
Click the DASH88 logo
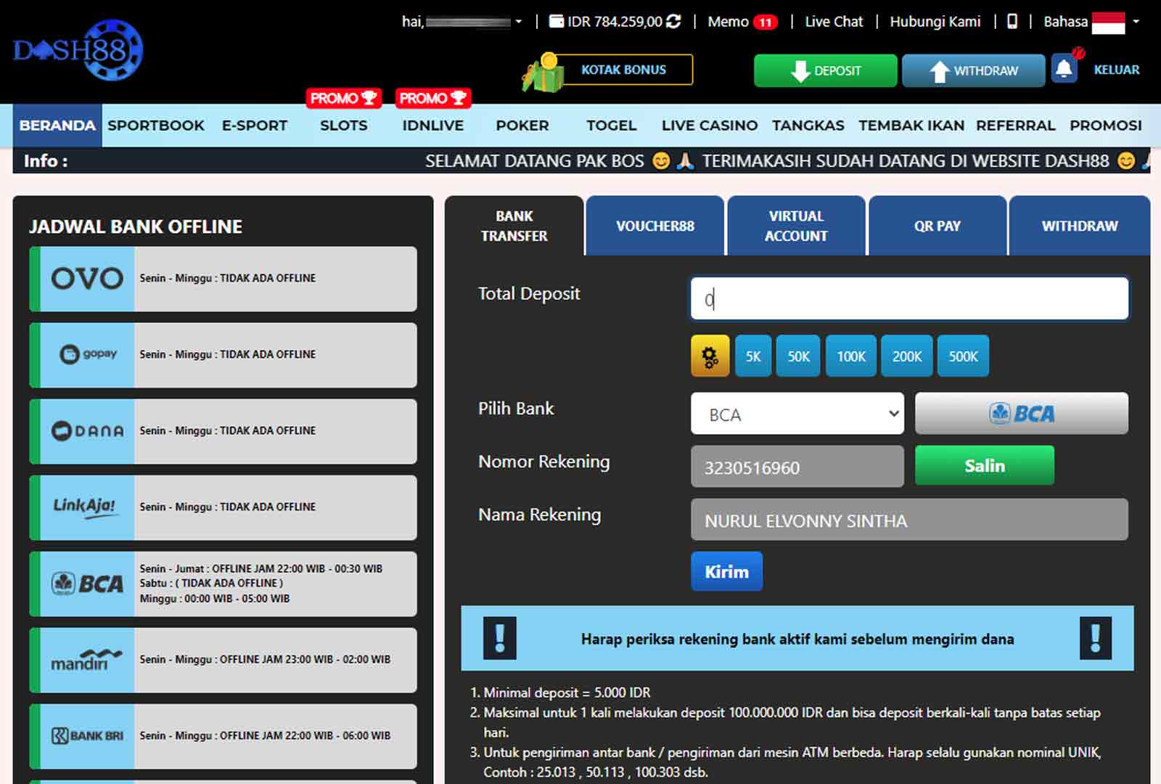pos(78,50)
